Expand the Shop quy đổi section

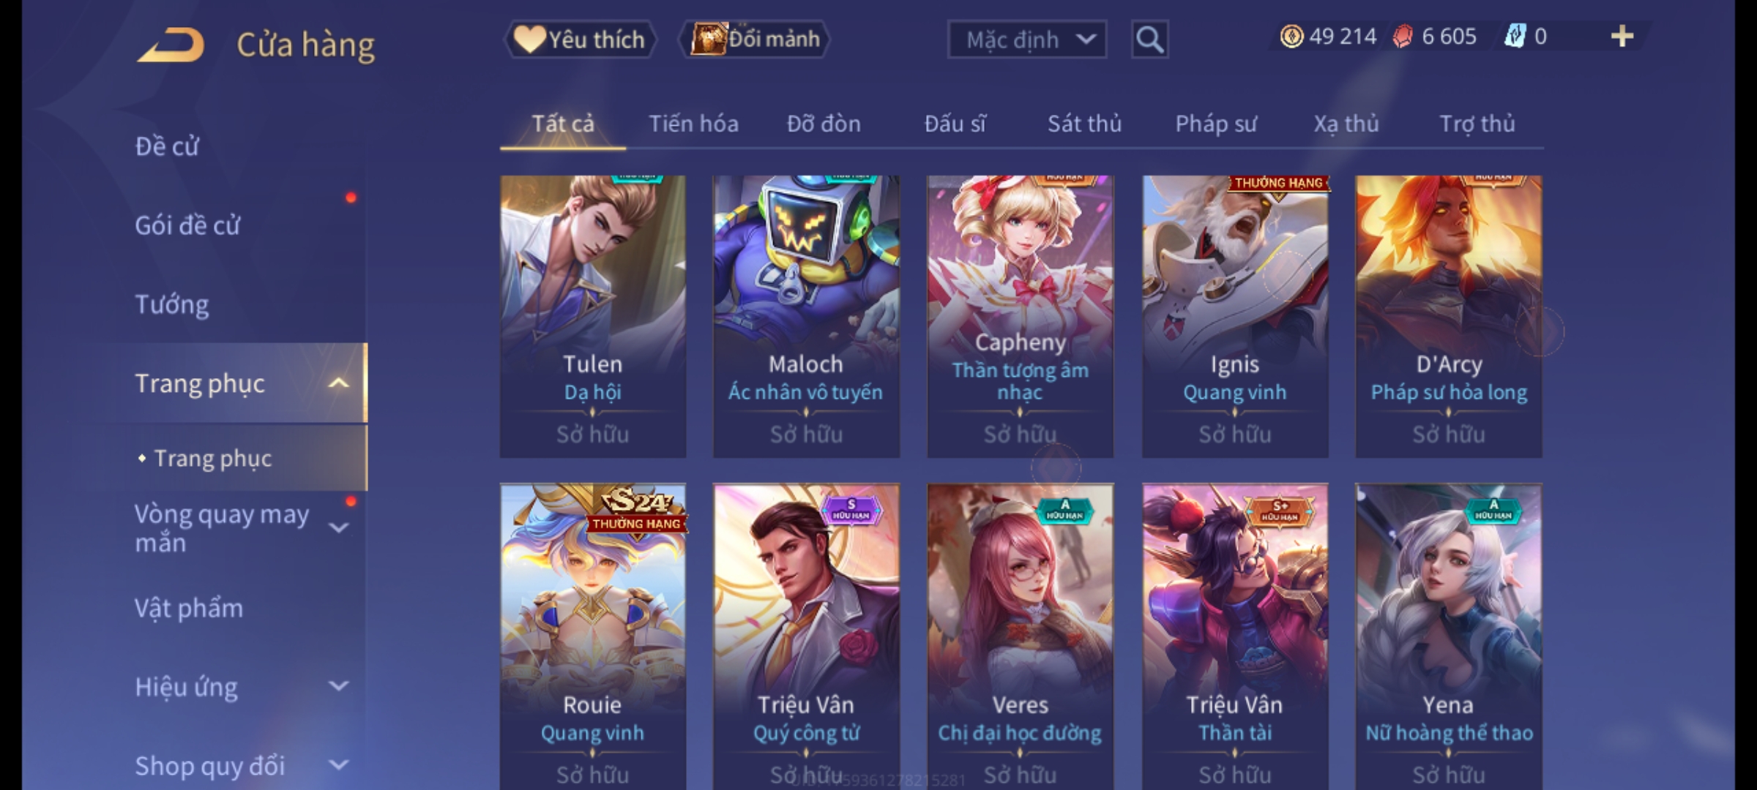point(338,765)
